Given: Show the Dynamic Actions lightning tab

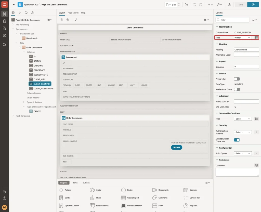Looking at the screenshot, I should point(19,12).
